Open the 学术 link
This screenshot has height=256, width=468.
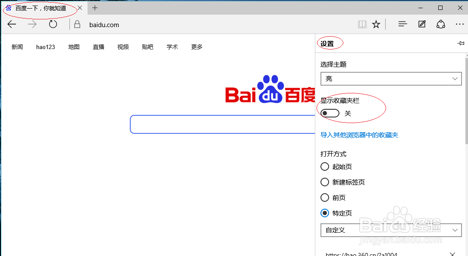(x=172, y=47)
